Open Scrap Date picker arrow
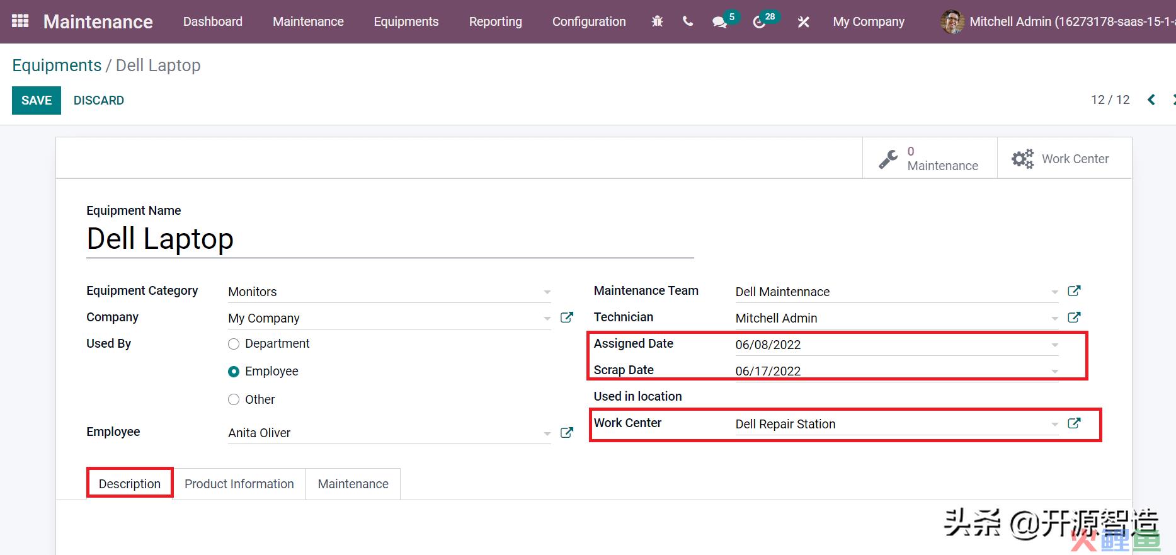The height and width of the screenshot is (555, 1176). pyautogui.click(x=1054, y=372)
